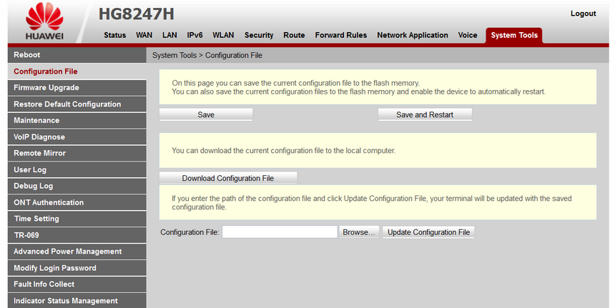Log out of the router
The height and width of the screenshot is (308, 615).
tap(583, 14)
